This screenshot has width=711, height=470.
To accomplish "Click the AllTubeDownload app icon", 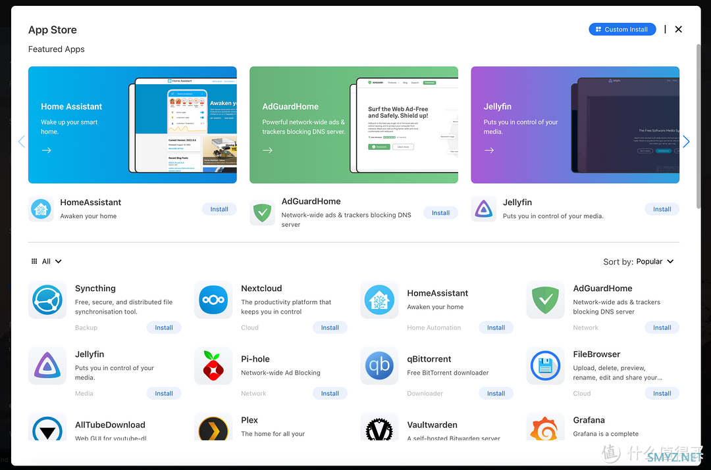I will [x=47, y=427].
